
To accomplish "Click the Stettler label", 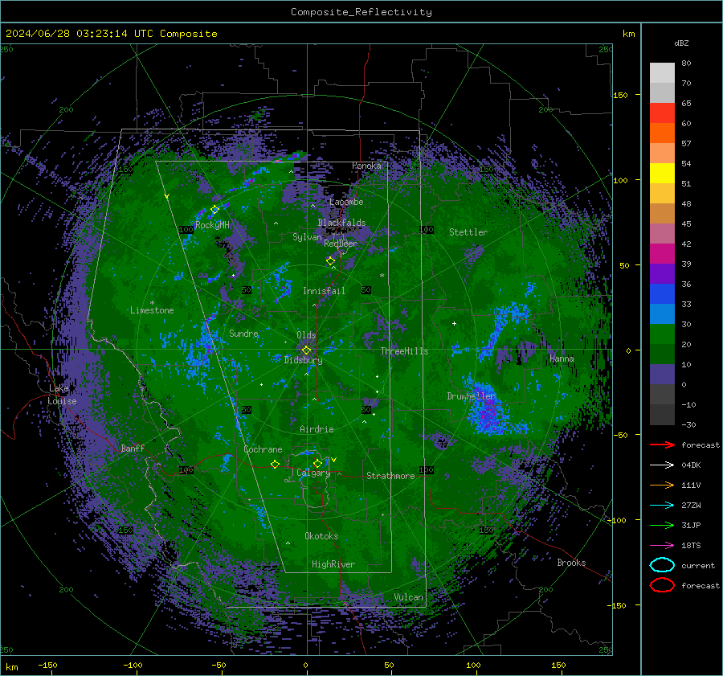I will 468,232.
